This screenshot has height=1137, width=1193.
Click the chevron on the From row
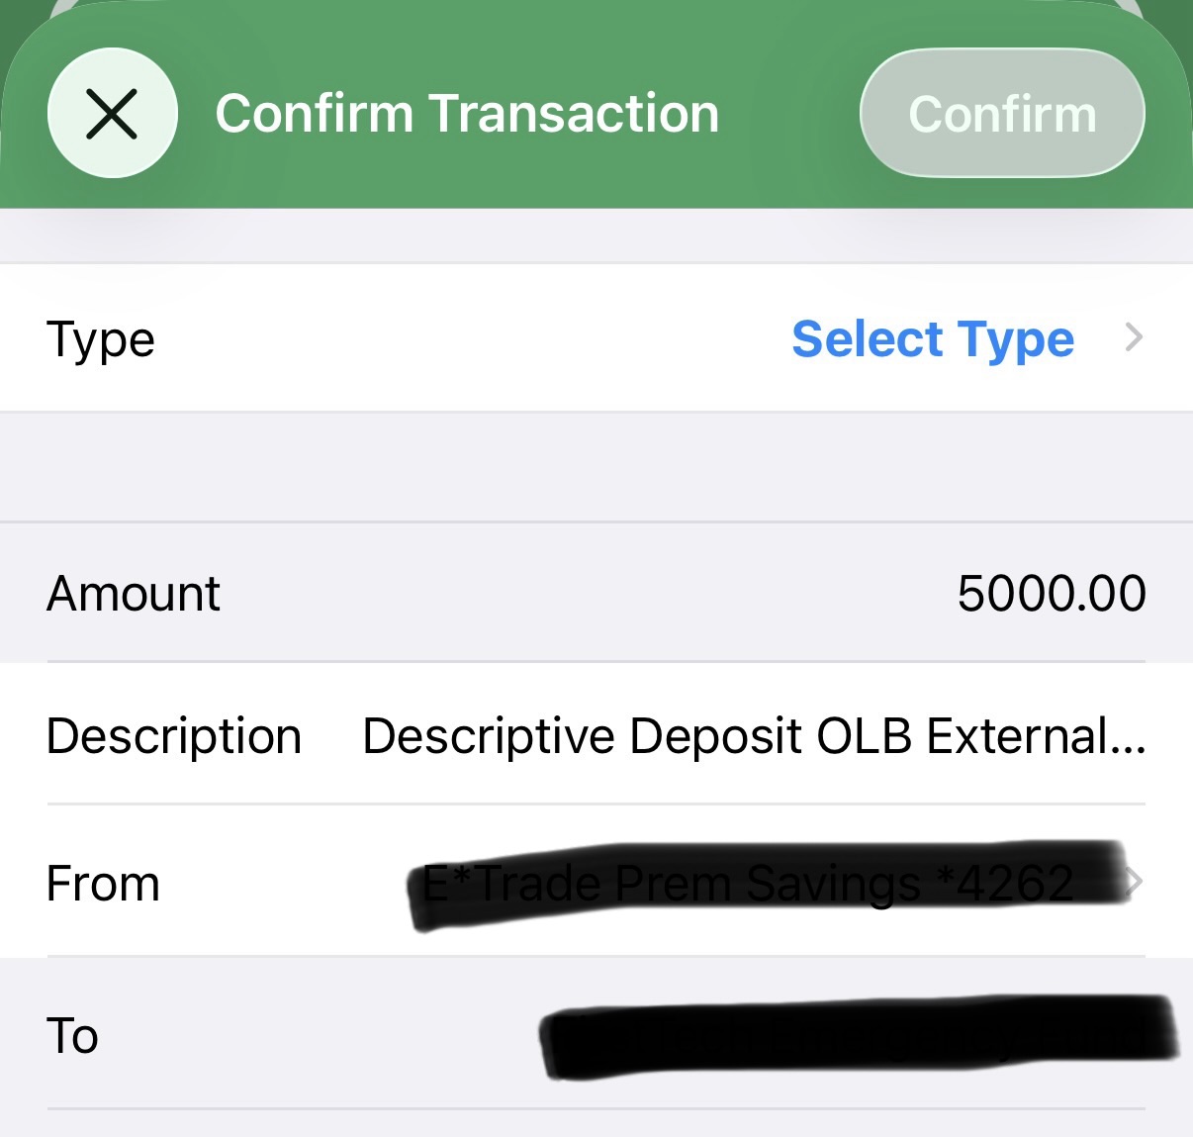pos(1135,881)
